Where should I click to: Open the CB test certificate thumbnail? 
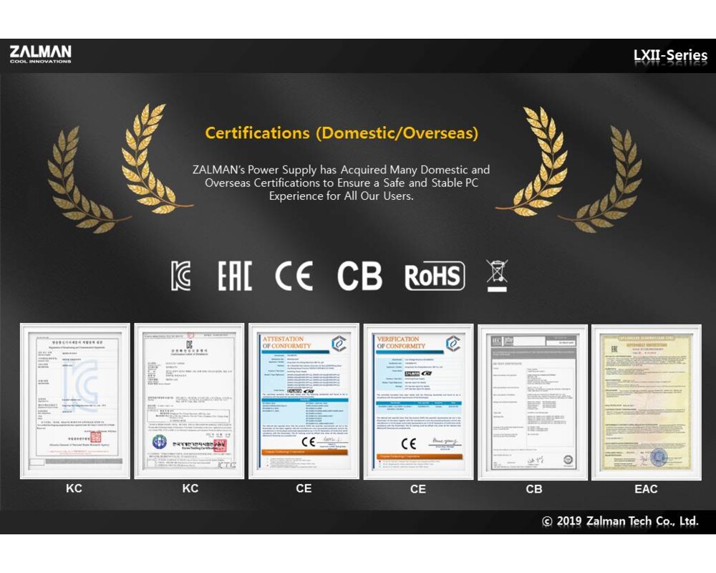[x=533, y=401]
